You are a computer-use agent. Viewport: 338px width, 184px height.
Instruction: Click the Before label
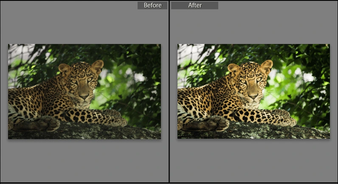click(x=152, y=5)
